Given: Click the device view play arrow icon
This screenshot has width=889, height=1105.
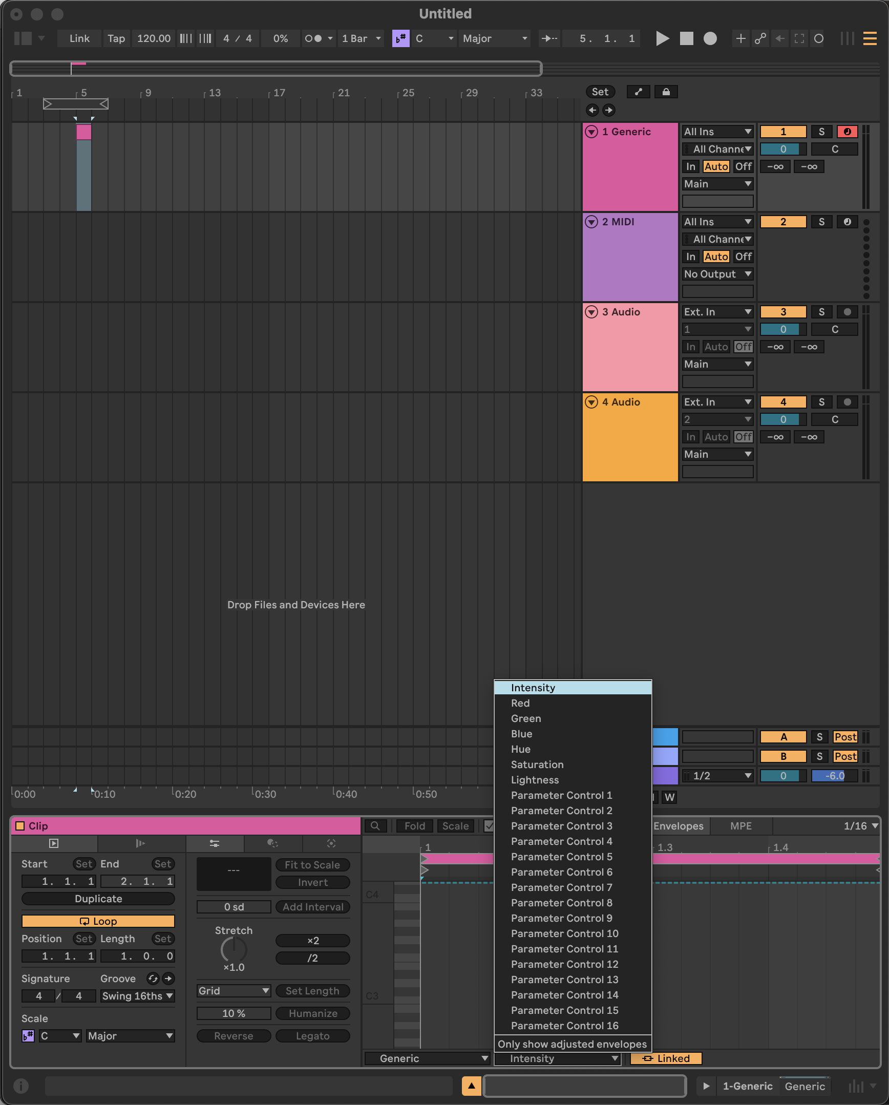Looking at the screenshot, I should coord(706,1086).
